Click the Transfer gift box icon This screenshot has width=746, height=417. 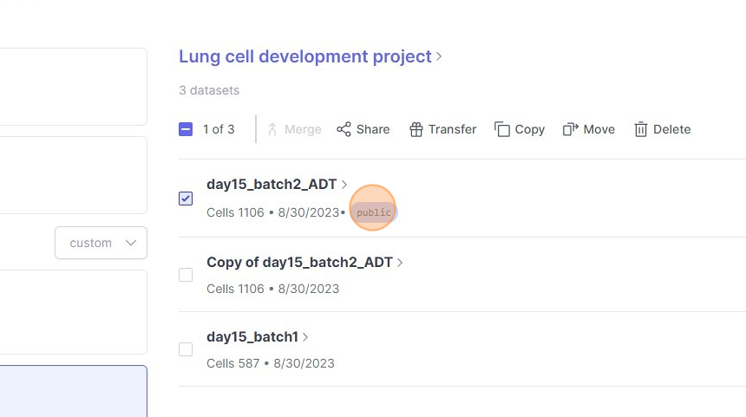pos(416,129)
